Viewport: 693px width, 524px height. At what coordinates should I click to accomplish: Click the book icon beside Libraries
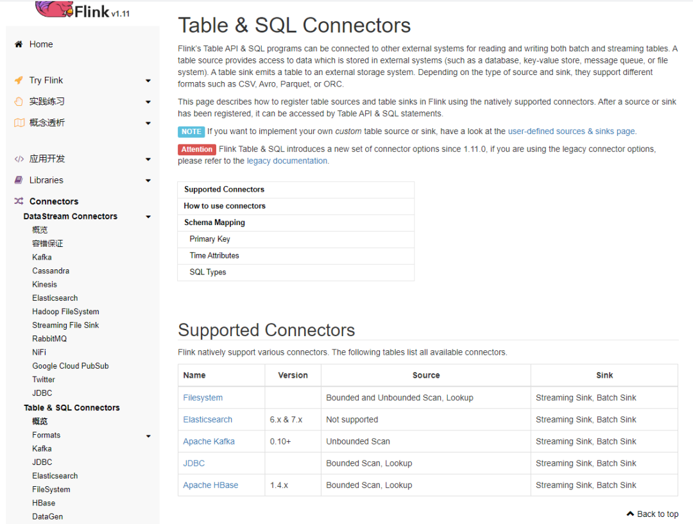19,180
